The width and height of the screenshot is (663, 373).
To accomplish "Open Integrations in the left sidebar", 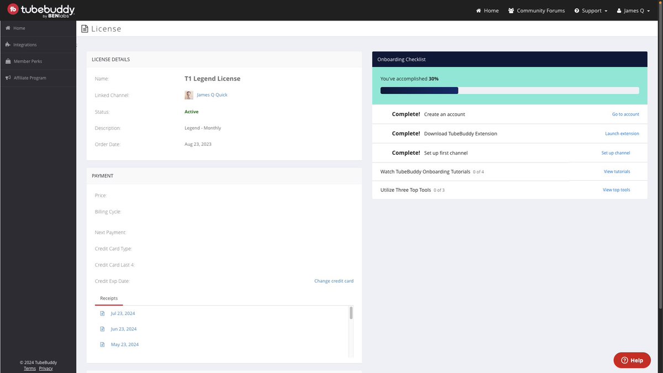I will pos(38,45).
